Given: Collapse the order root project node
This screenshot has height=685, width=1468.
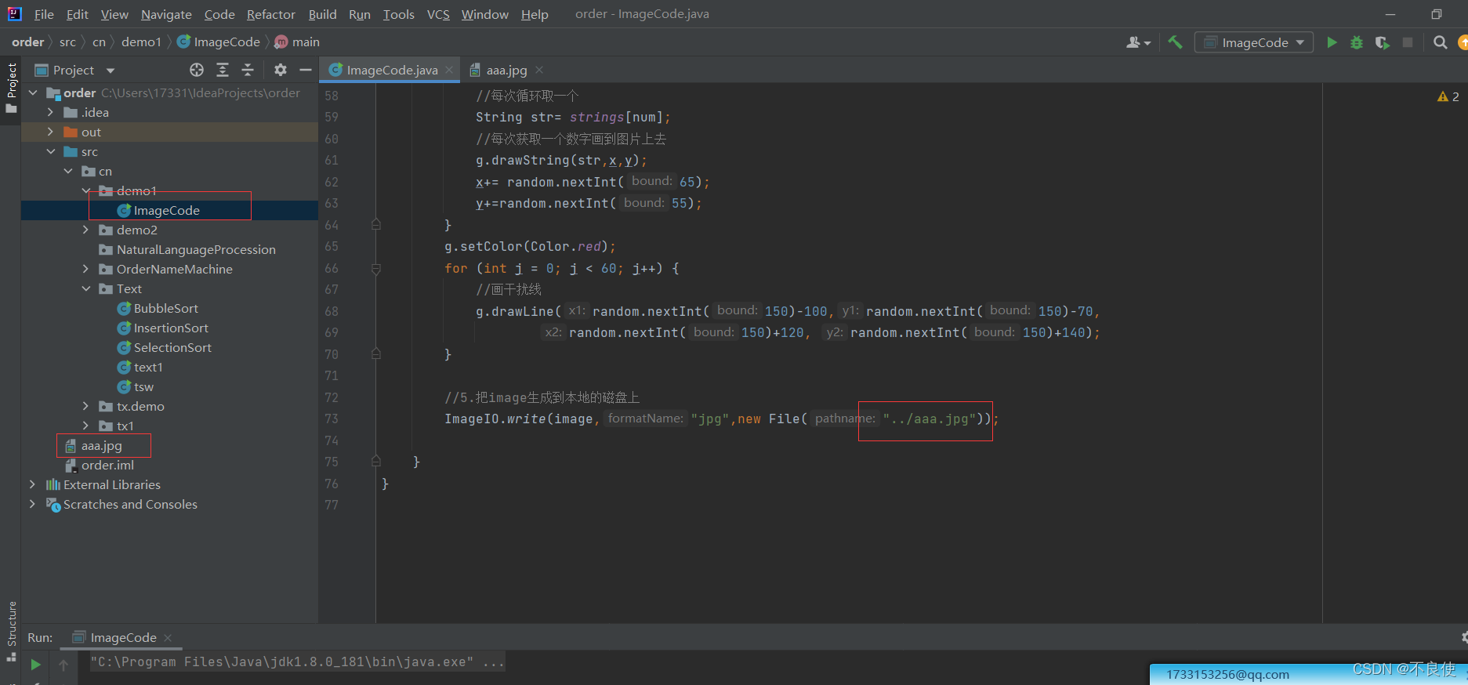Looking at the screenshot, I should 33,92.
